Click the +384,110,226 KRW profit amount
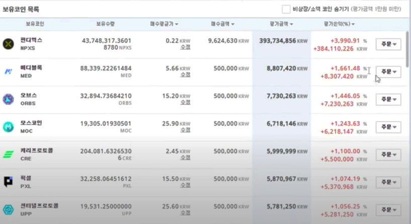Image resolution: width=411 pixels, height=224 pixels. click(x=340, y=49)
